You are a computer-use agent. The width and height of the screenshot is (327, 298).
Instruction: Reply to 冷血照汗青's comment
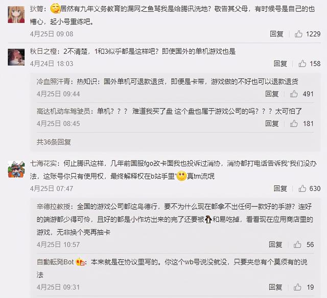[272, 94]
